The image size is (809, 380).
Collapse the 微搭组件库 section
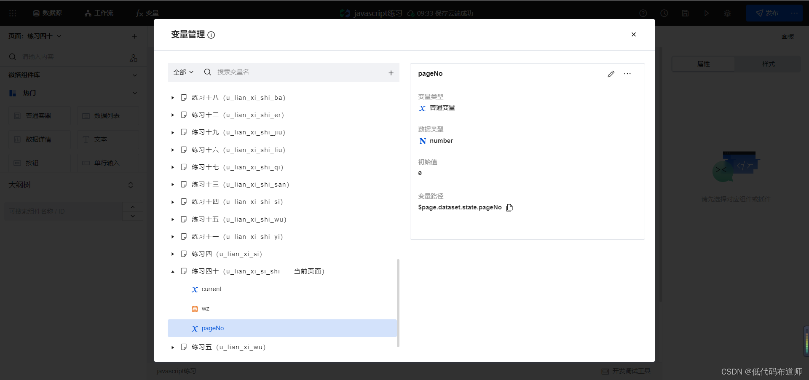click(135, 75)
